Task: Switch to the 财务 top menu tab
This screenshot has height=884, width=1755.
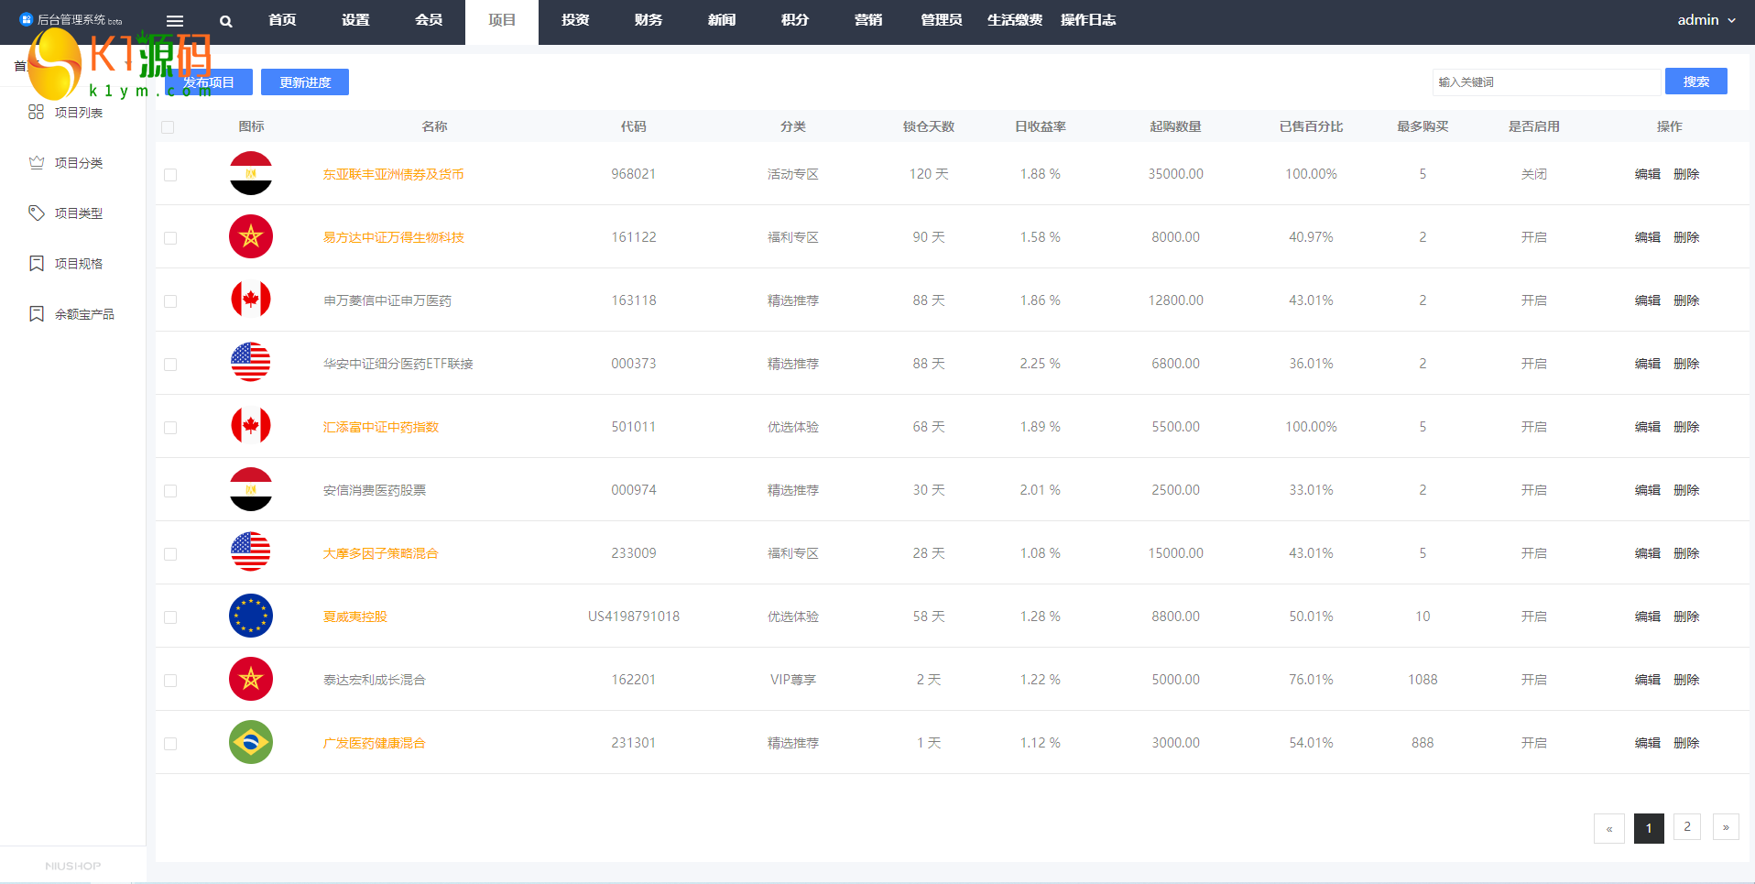Action: (649, 20)
